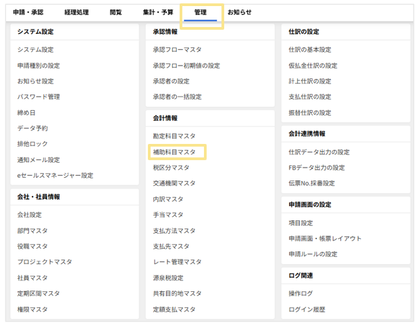Select eセールスマネージャー設定 link

point(55,176)
